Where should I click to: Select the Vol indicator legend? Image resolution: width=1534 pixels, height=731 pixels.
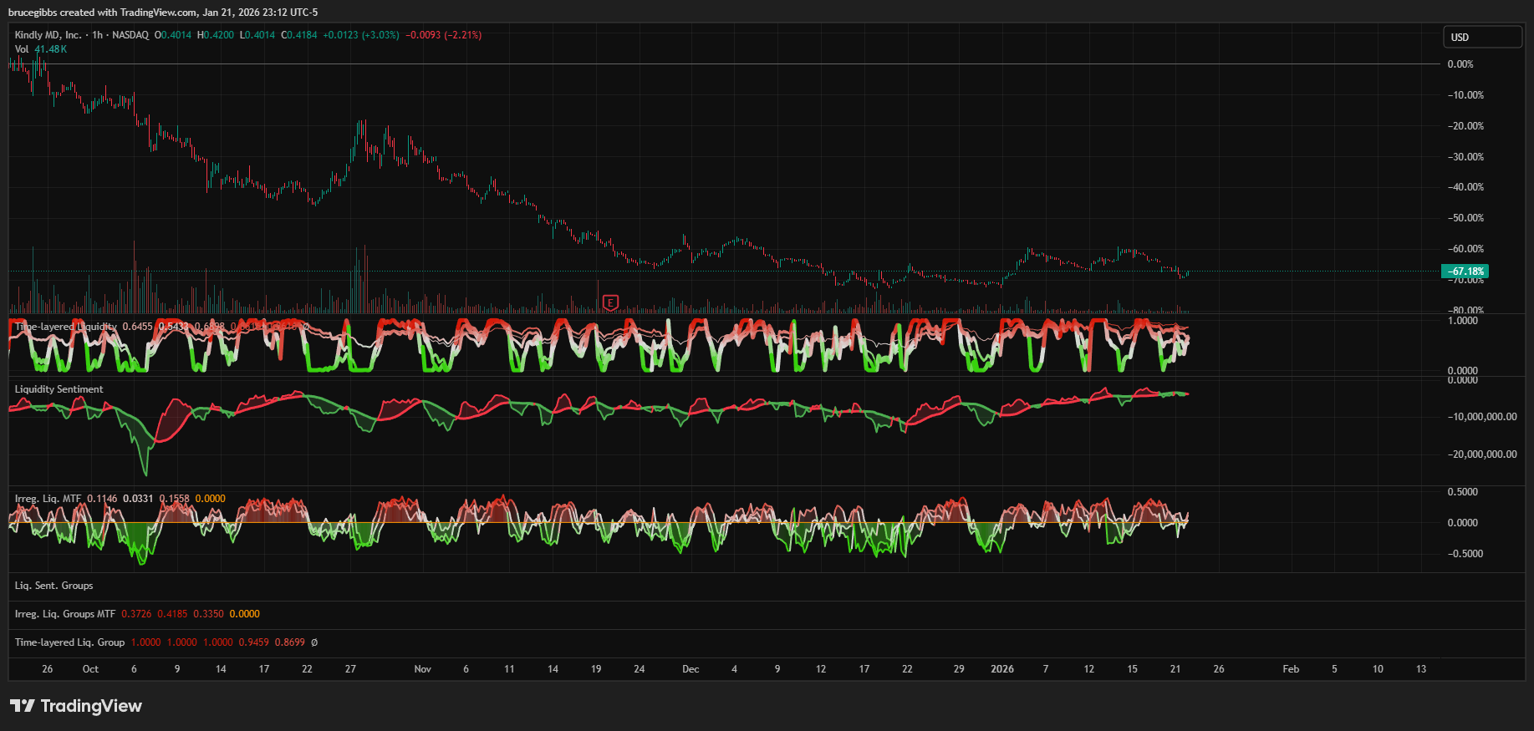22,49
